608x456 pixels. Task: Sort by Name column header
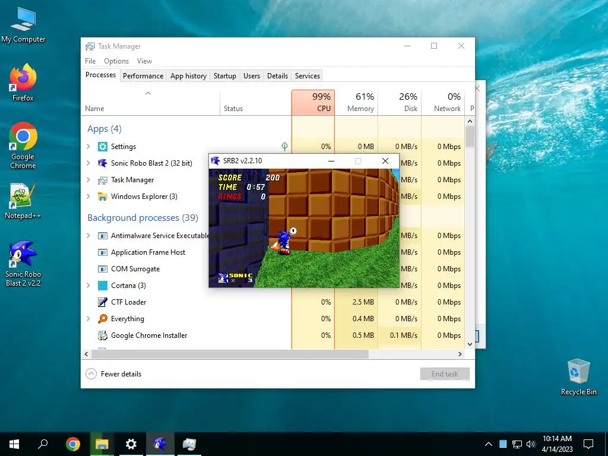point(150,102)
